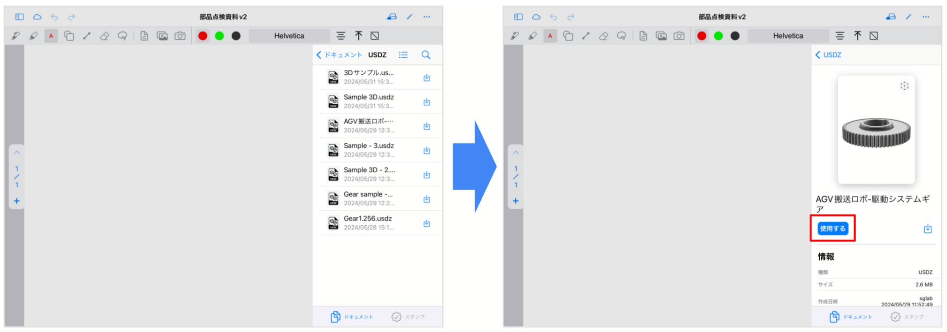
Task: Open Helvetica font selector in left screen
Action: tap(289, 36)
